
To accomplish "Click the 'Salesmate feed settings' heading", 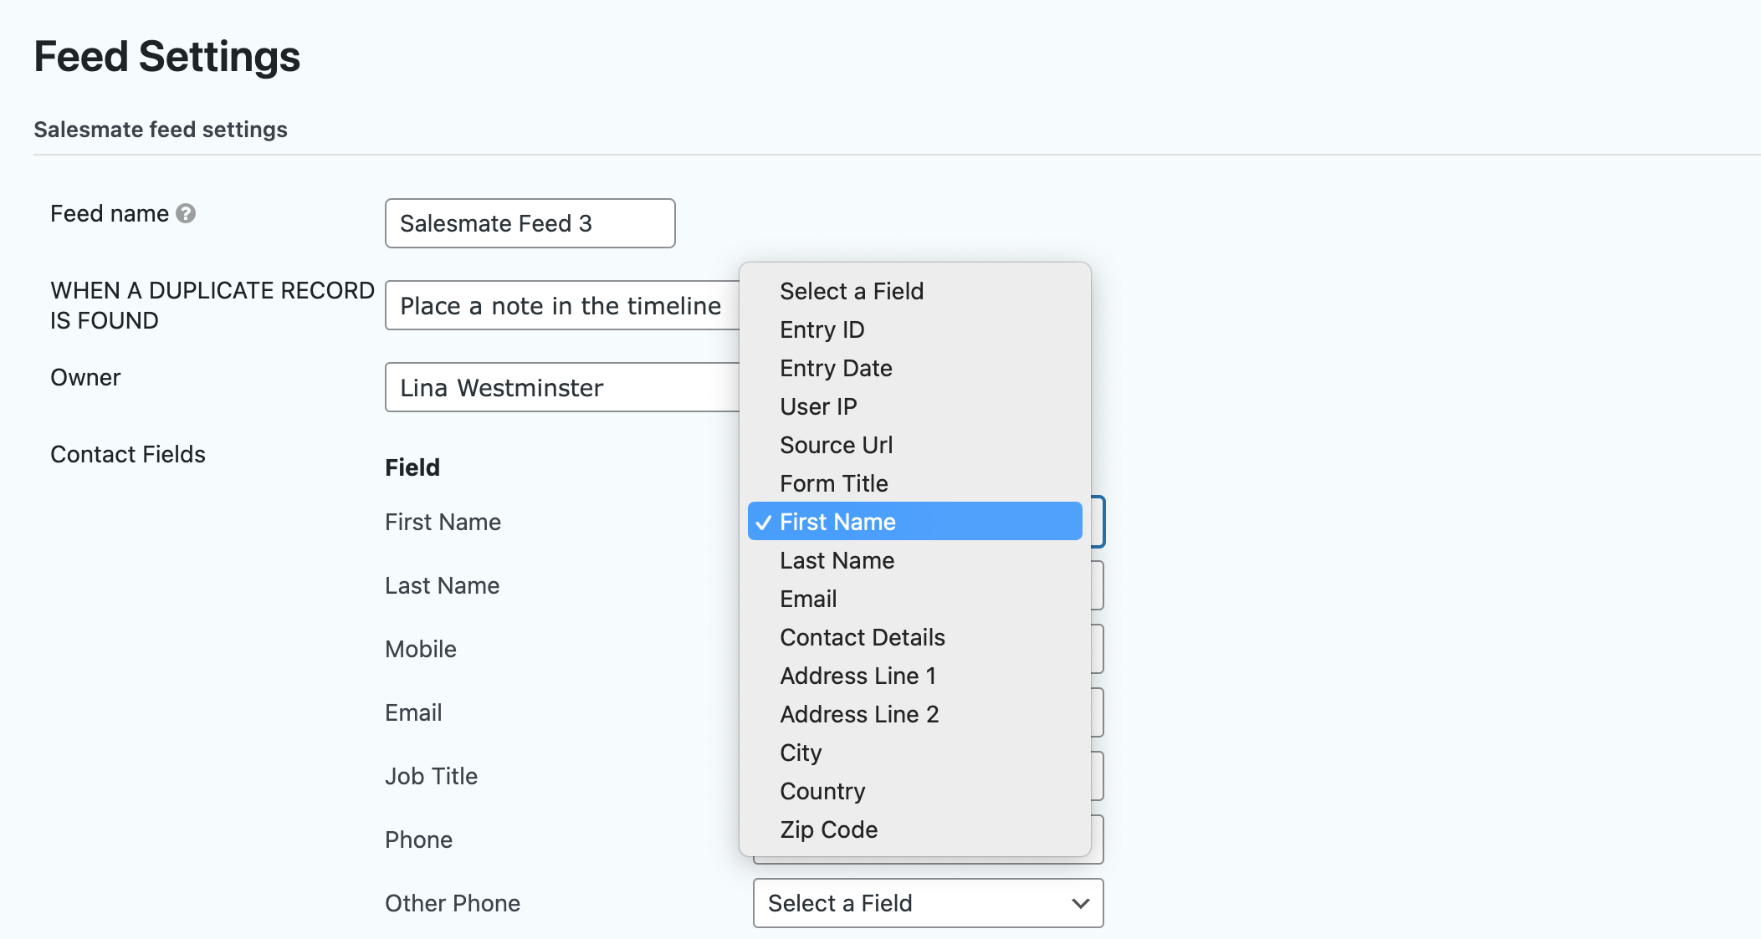I will pyautogui.click(x=161, y=130).
